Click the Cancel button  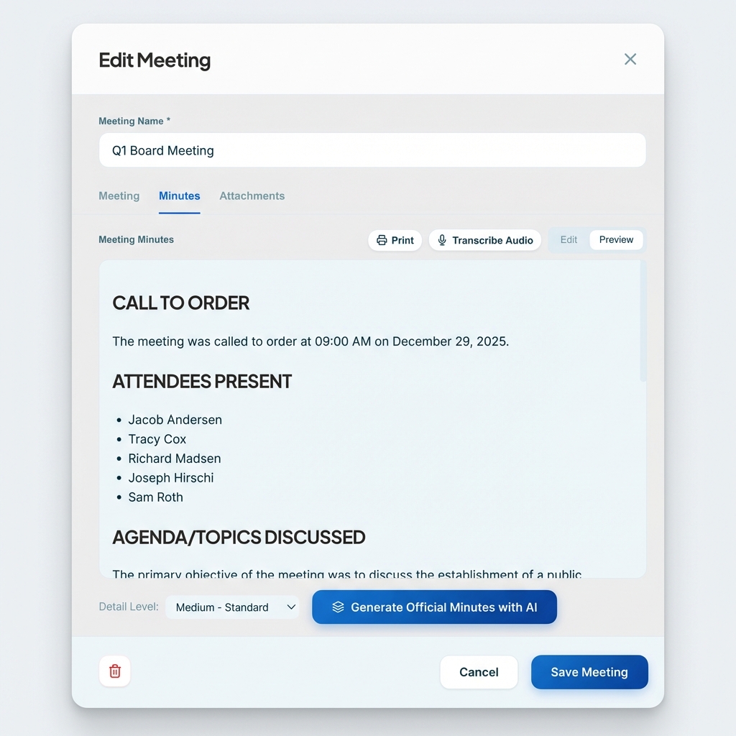click(x=479, y=672)
